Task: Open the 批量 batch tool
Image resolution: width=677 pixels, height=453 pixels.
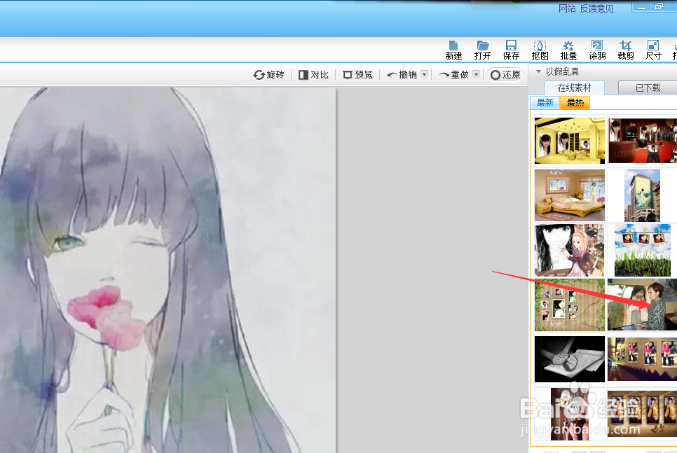Action: point(568,50)
